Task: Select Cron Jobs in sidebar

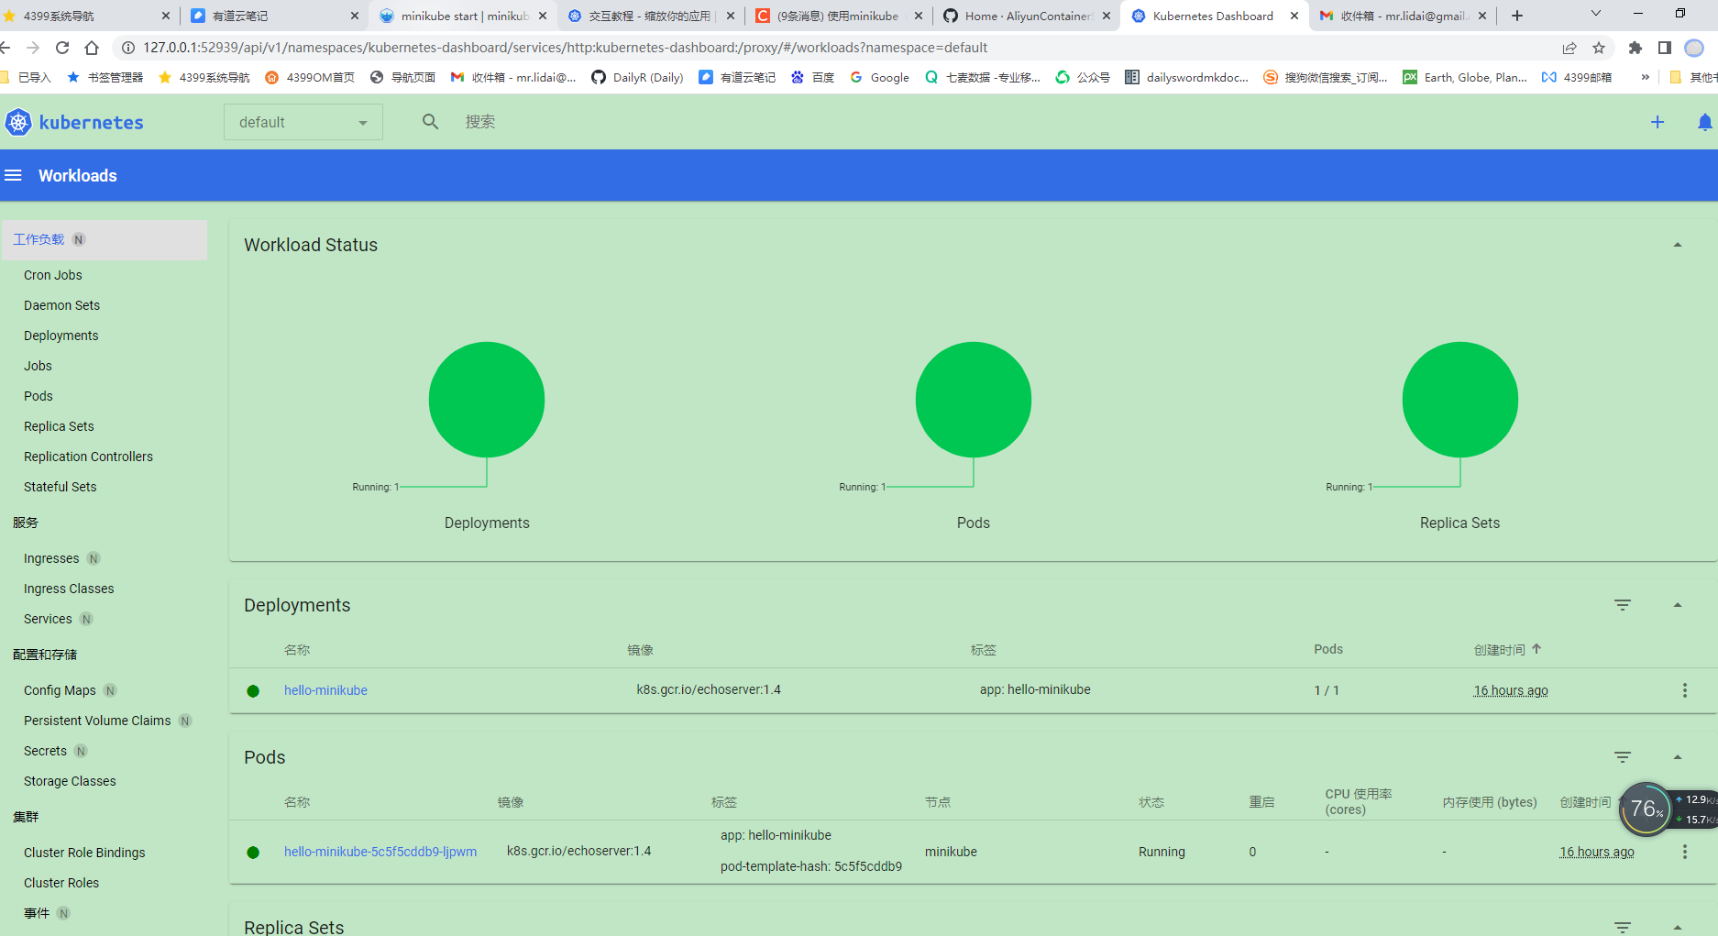Action: [53, 275]
